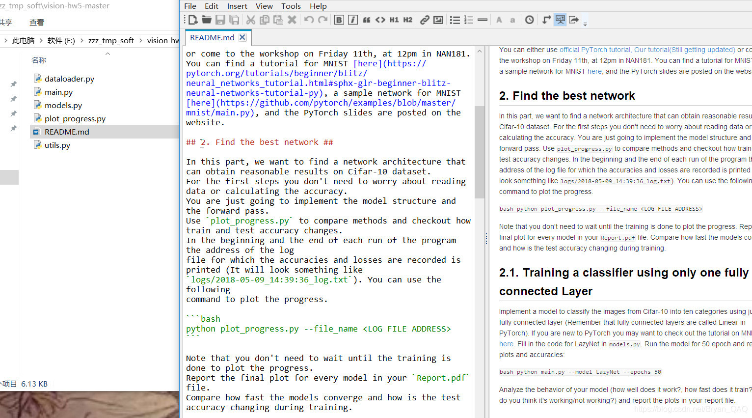Open the File menu
Image resolution: width=752 pixels, height=418 pixels.
190,6
